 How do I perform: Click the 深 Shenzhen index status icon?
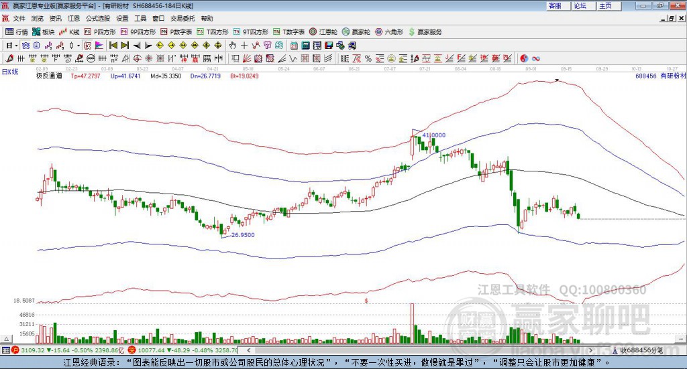(133, 350)
